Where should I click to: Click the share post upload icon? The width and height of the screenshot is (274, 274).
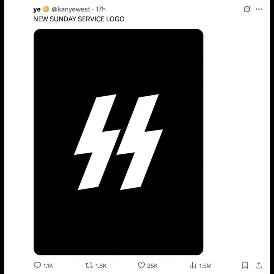(x=259, y=265)
